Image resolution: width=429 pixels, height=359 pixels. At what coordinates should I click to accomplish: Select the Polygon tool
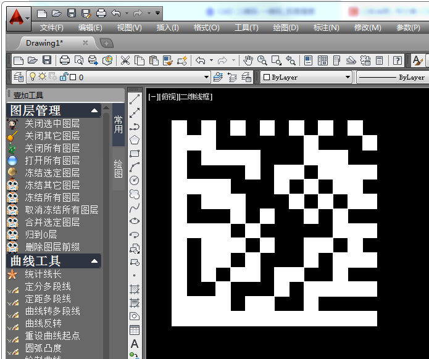point(135,140)
